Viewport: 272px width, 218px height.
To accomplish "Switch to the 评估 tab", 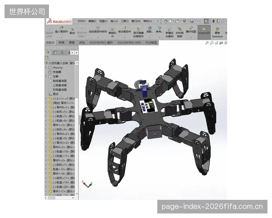I will click(82, 43).
